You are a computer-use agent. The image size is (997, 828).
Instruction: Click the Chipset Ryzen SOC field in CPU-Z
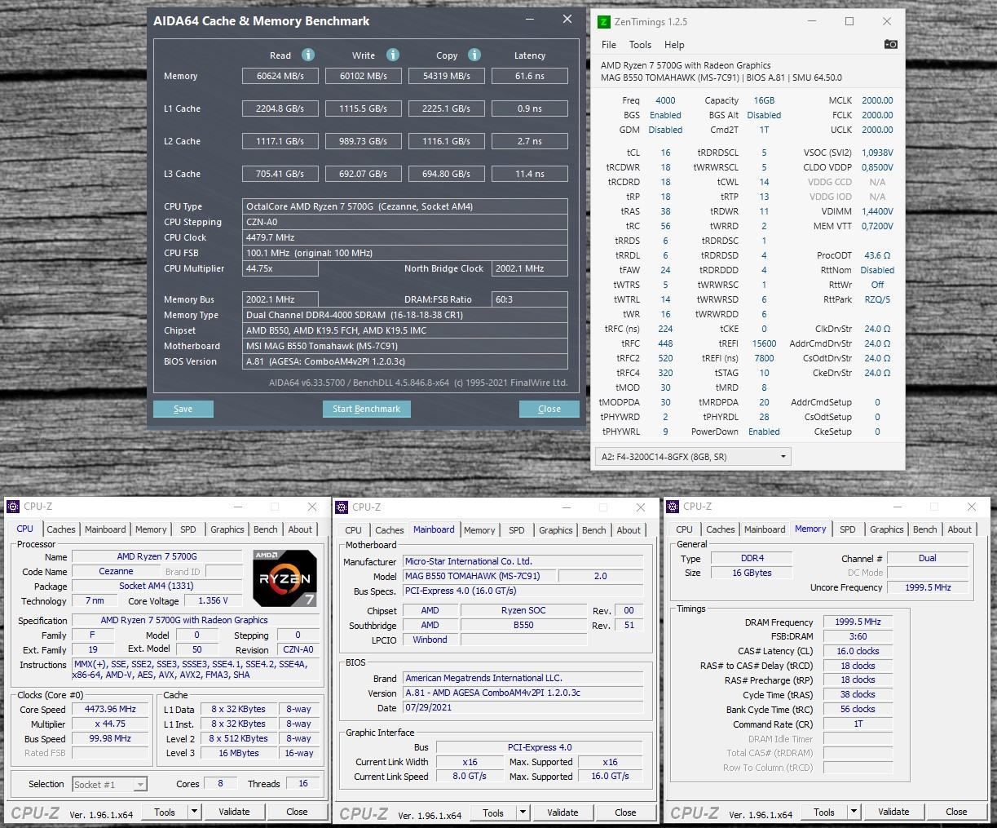[x=523, y=610]
